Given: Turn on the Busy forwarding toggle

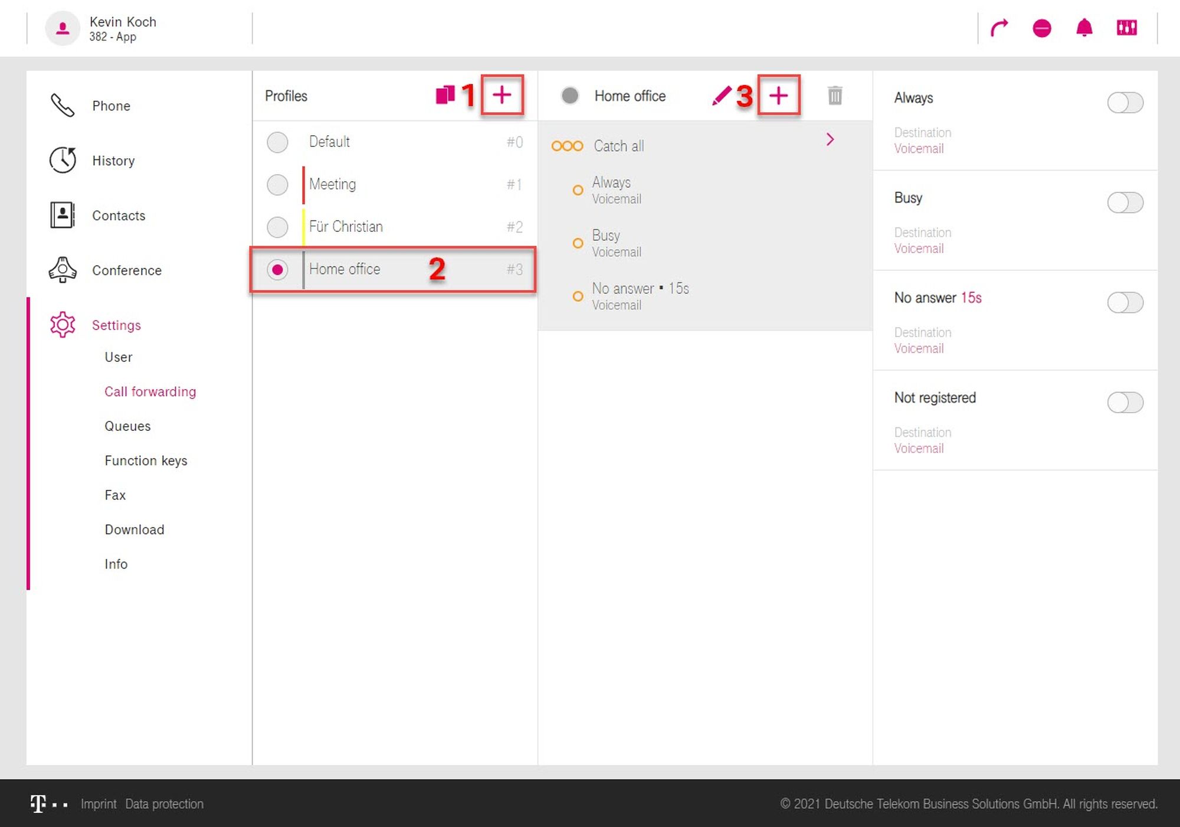Looking at the screenshot, I should 1125,203.
